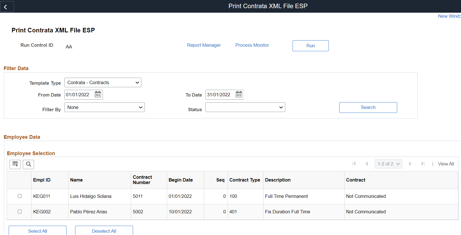This screenshot has width=461, height=235.
Task: Click the name Luis Hidalgo Solana
Action: 91,196
